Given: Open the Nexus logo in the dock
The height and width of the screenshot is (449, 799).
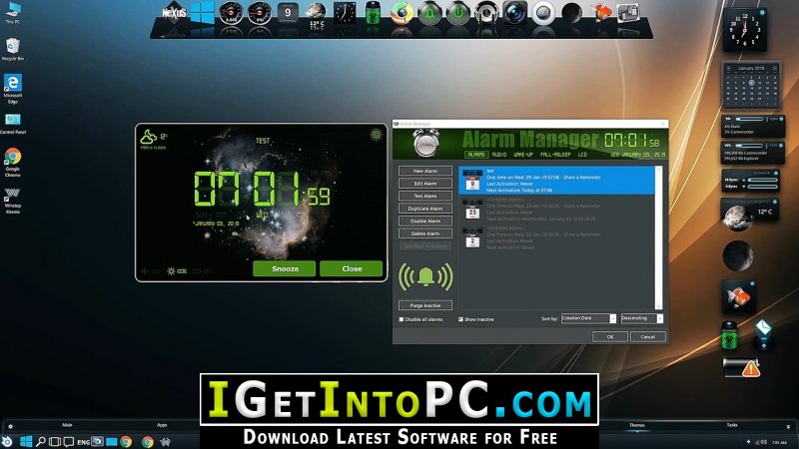Looking at the screenshot, I should click(x=174, y=13).
